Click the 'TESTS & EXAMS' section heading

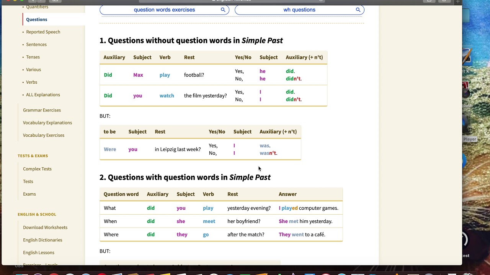[x=33, y=156]
